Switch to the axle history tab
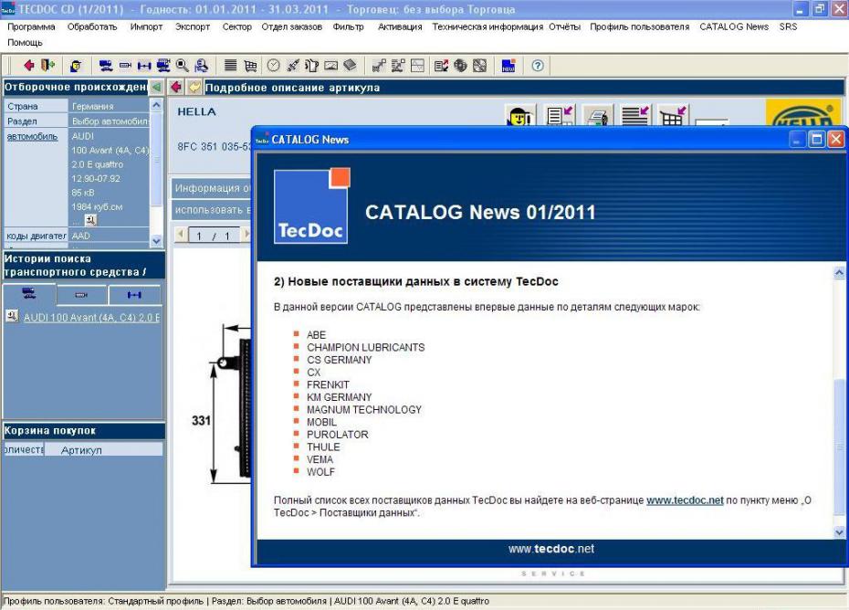 (x=134, y=295)
